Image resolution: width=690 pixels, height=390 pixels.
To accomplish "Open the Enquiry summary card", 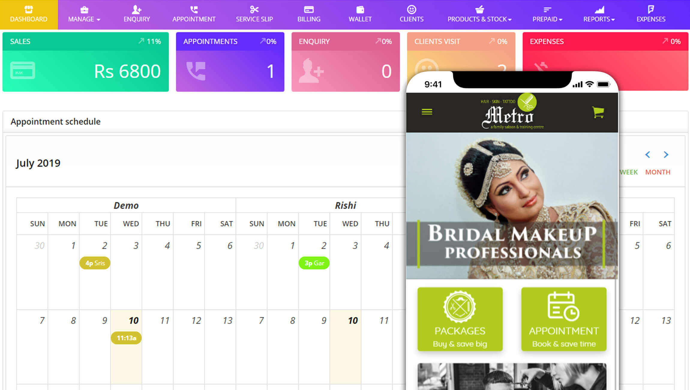I will 346,62.
